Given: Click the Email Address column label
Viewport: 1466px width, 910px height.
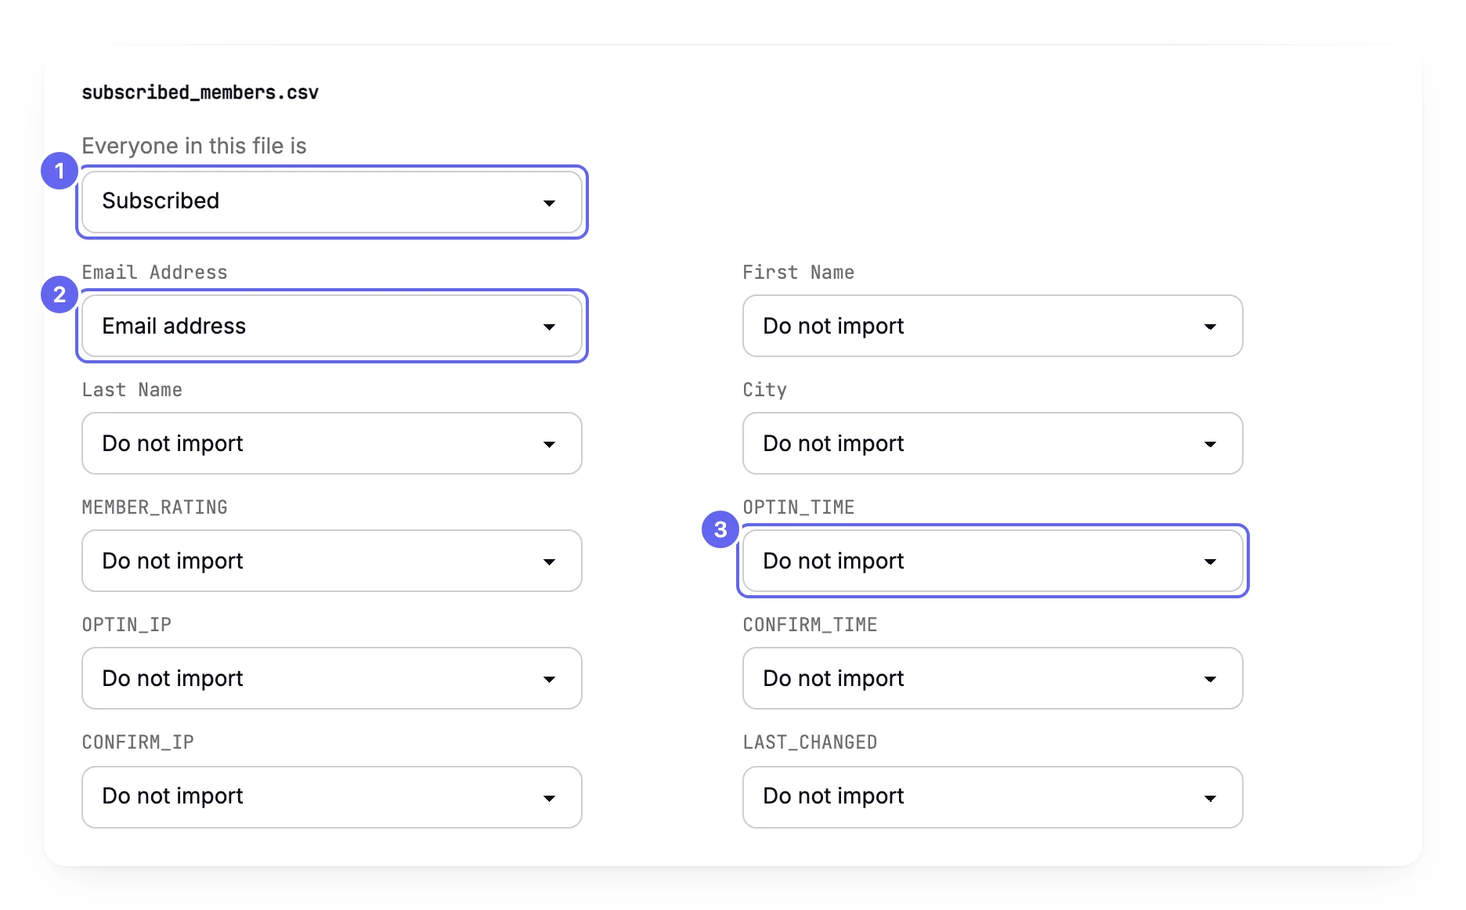Looking at the screenshot, I should pyautogui.click(x=155, y=273).
